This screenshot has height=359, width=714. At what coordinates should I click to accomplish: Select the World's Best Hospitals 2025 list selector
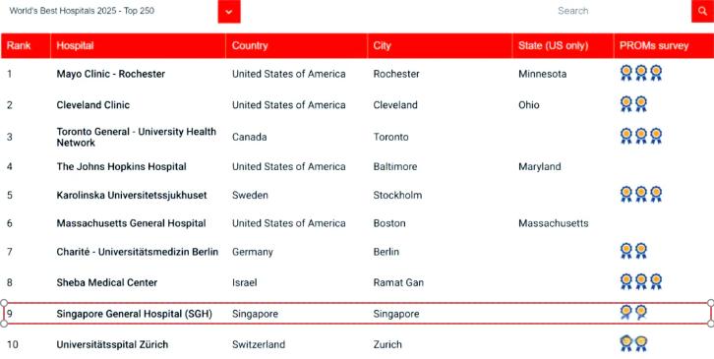pos(109,11)
